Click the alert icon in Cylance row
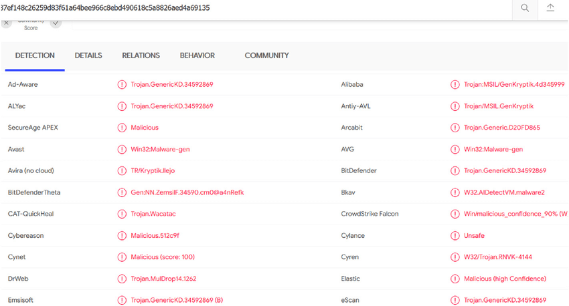 pyautogui.click(x=455, y=235)
